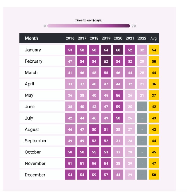This screenshot has width=187, height=192.
Task: Click gray June 2022 empty cell
Action: coord(142,107)
